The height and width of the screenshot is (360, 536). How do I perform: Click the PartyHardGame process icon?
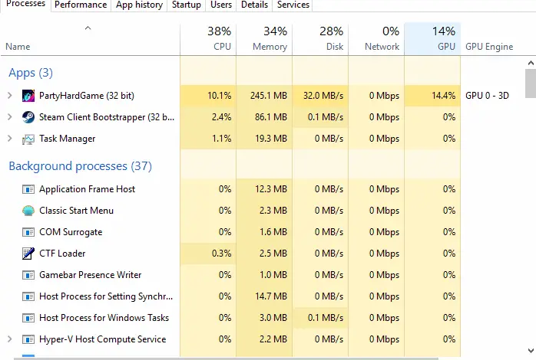(28, 96)
